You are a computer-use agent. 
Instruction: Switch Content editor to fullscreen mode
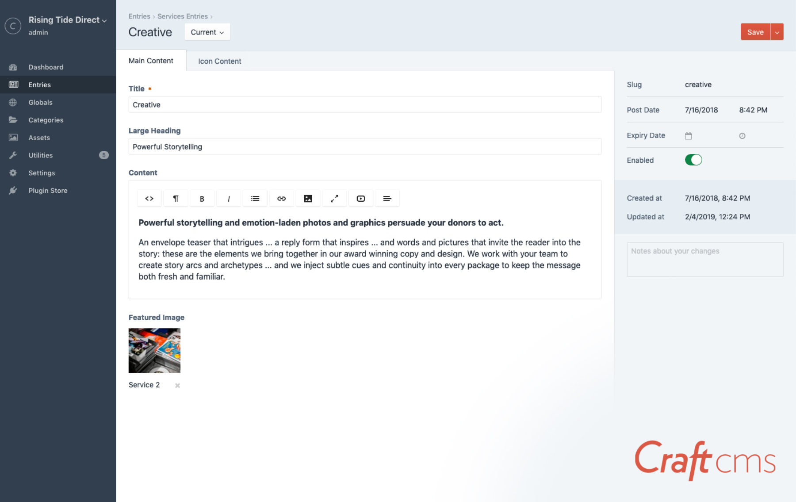pyautogui.click(x=334, y=199)
